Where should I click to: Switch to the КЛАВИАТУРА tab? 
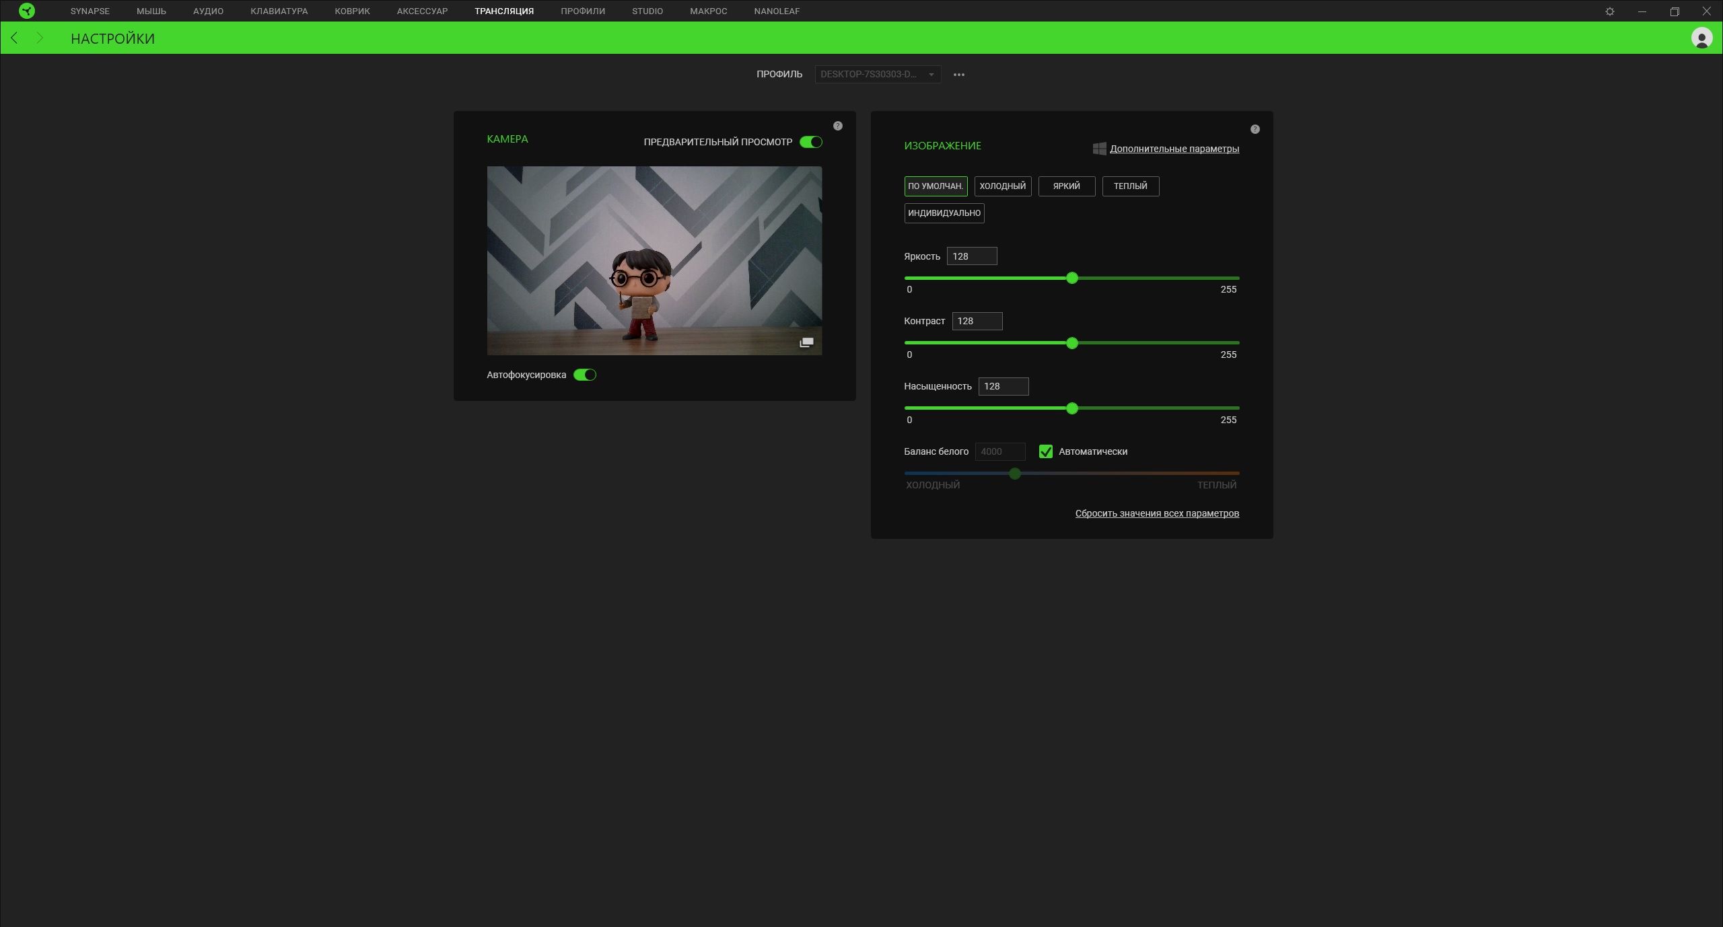point(279,11)
